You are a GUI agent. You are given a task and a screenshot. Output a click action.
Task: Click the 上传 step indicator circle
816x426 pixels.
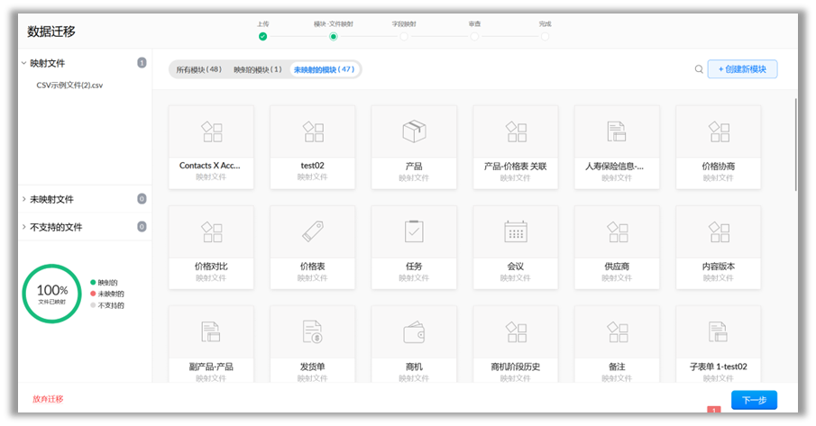(262, 37)
